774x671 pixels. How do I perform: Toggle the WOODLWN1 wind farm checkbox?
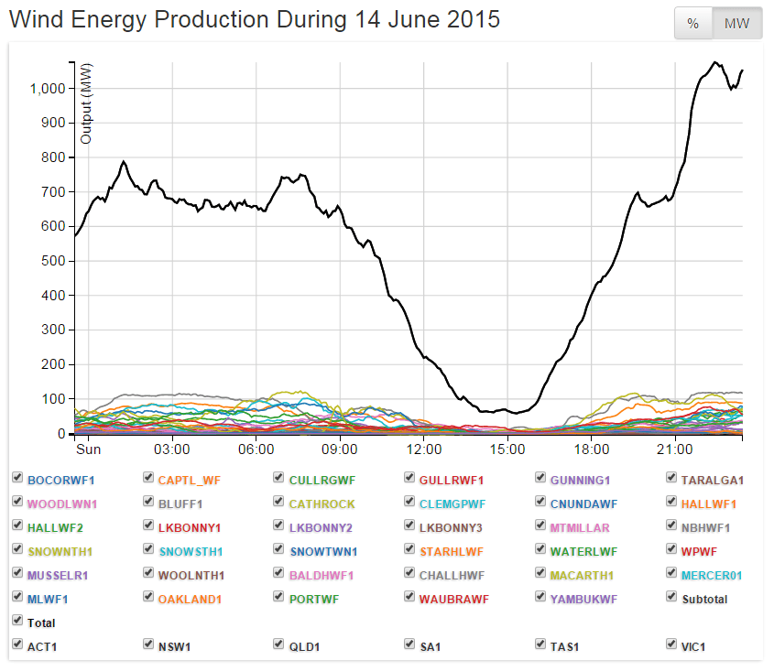(x=17, y=503)
